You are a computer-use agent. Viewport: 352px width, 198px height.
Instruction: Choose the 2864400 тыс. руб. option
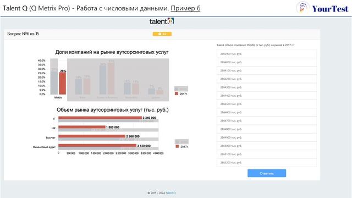[x=267, y=96]
